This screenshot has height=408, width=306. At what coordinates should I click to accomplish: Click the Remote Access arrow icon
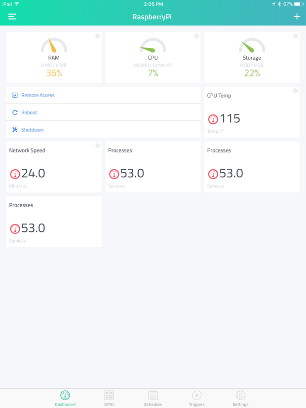pos(15,95)
